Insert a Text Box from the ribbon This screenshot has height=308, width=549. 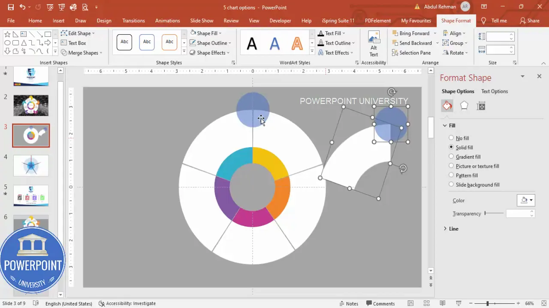click(x=73, y=43)
